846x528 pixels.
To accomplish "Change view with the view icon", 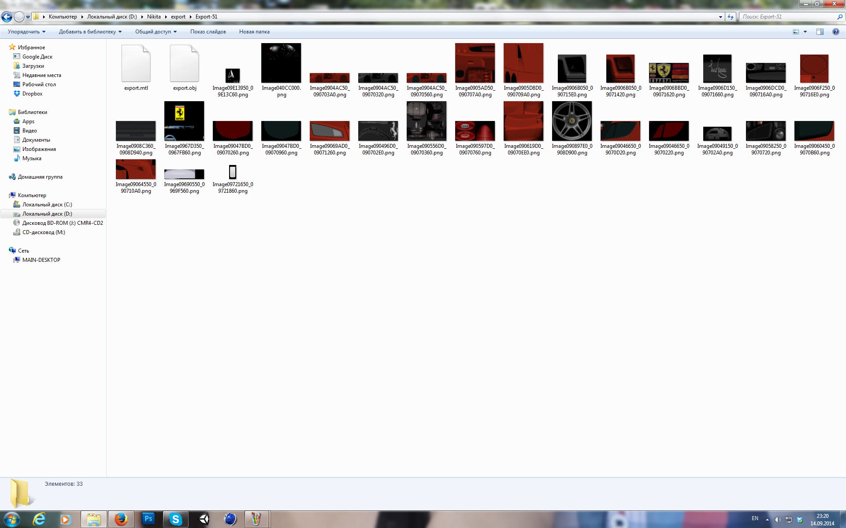I will coord(796,32).
